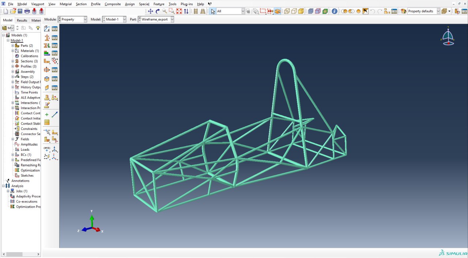This screenshot has width=468, height=258.
Task: Toggle the shaded render style
Action: [x=301, y=11]
